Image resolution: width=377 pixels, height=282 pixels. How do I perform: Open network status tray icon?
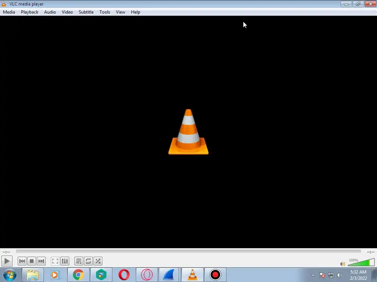(x=331, y=275)
